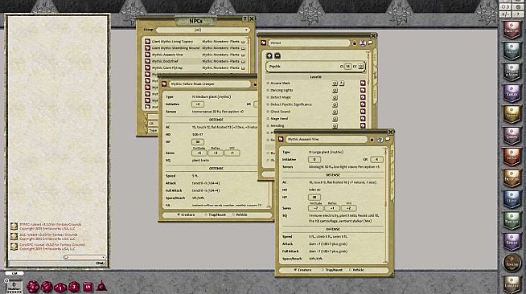Open the Spells sidebar button
Screen dimensions: 526x294
(x=512, y=241)
